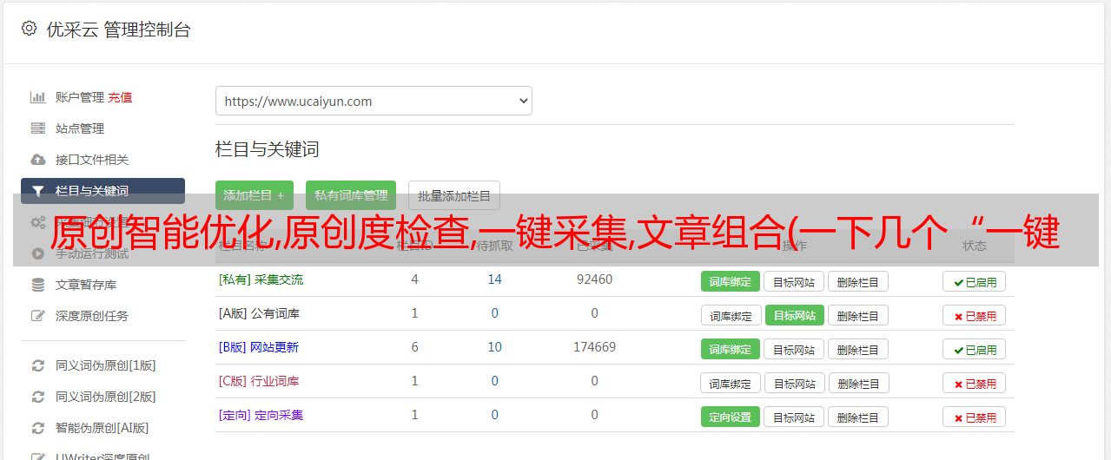
Task: Click pending count 10 in 网站更新 row
Action: tap(494, 347)
